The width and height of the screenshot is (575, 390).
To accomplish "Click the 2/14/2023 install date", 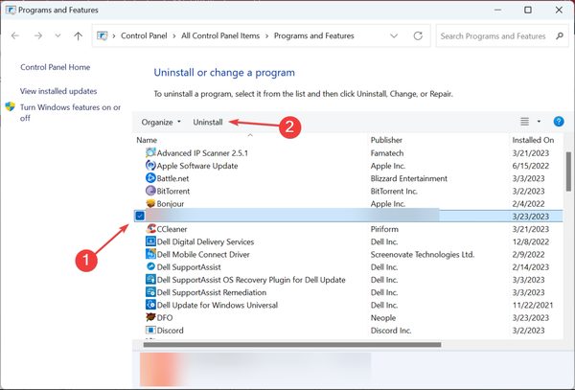I will (531, 267).
